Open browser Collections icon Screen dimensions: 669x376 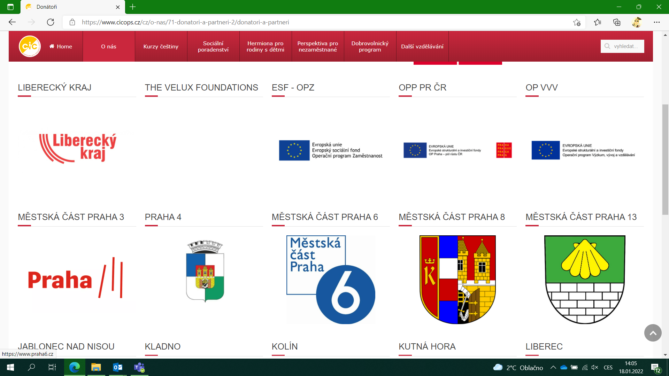617,22
